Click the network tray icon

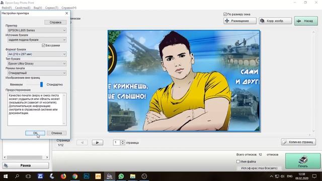[277, 176]
